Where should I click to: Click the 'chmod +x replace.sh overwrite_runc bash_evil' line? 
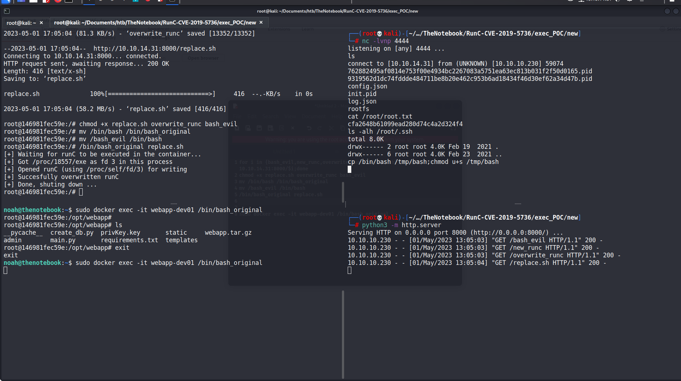120,124
